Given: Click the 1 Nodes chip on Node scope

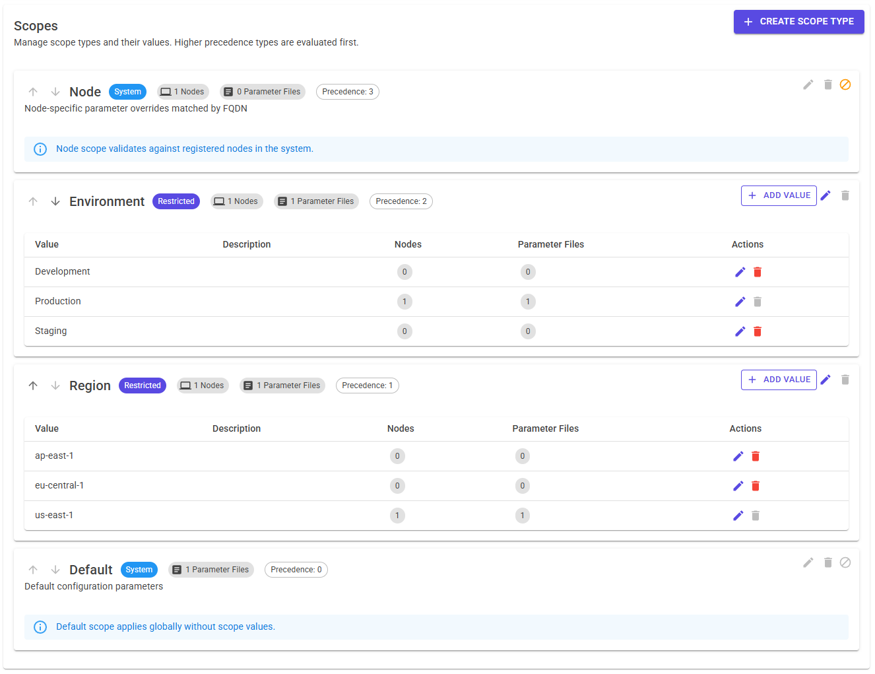Looking at the screenshot, I should (183, 91).
